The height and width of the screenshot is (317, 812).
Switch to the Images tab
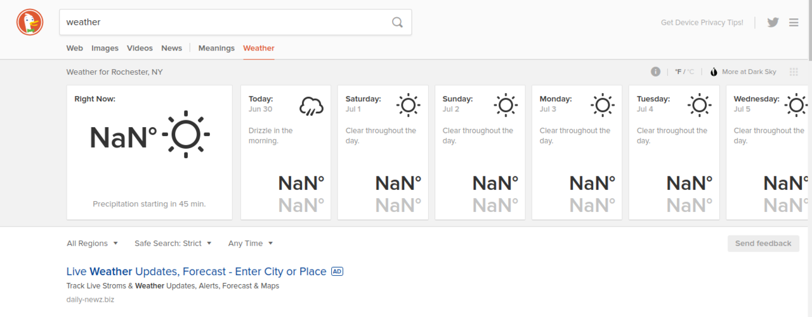pyautogui.click(x=105, y=48)
